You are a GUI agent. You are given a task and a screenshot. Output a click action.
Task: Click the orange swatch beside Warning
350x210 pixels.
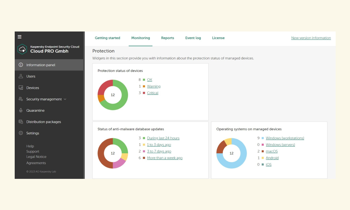144,86
